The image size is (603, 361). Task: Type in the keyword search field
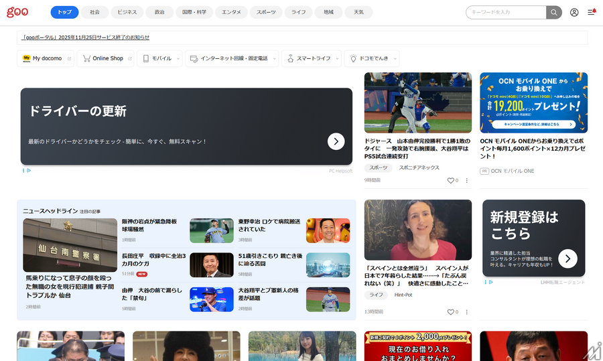click(506, 12)
